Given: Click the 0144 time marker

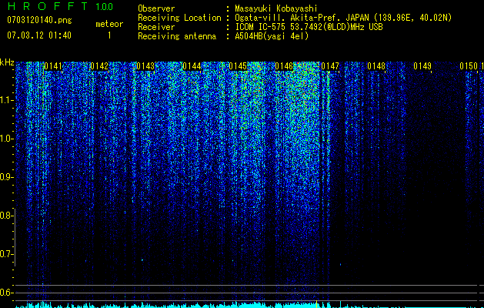Looking at the screenshot, I should (x=192, y=66).
